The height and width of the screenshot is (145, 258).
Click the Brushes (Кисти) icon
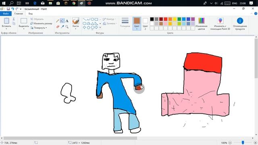[x=76, y=21]
